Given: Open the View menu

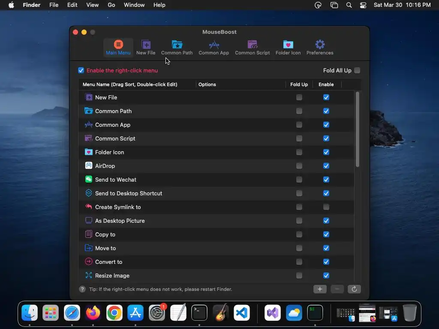Looking at the screenshot, I should point(92,5).
